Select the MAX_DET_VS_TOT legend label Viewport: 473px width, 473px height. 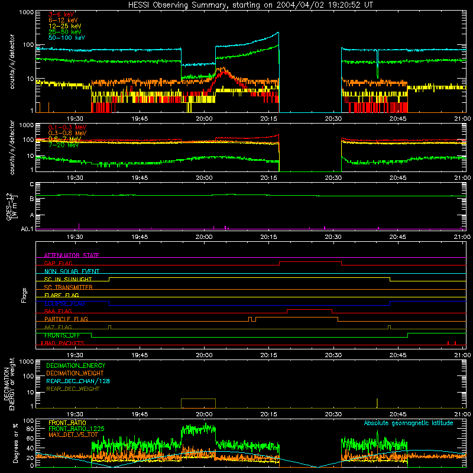pyautogui.click(x=73, y=435)
